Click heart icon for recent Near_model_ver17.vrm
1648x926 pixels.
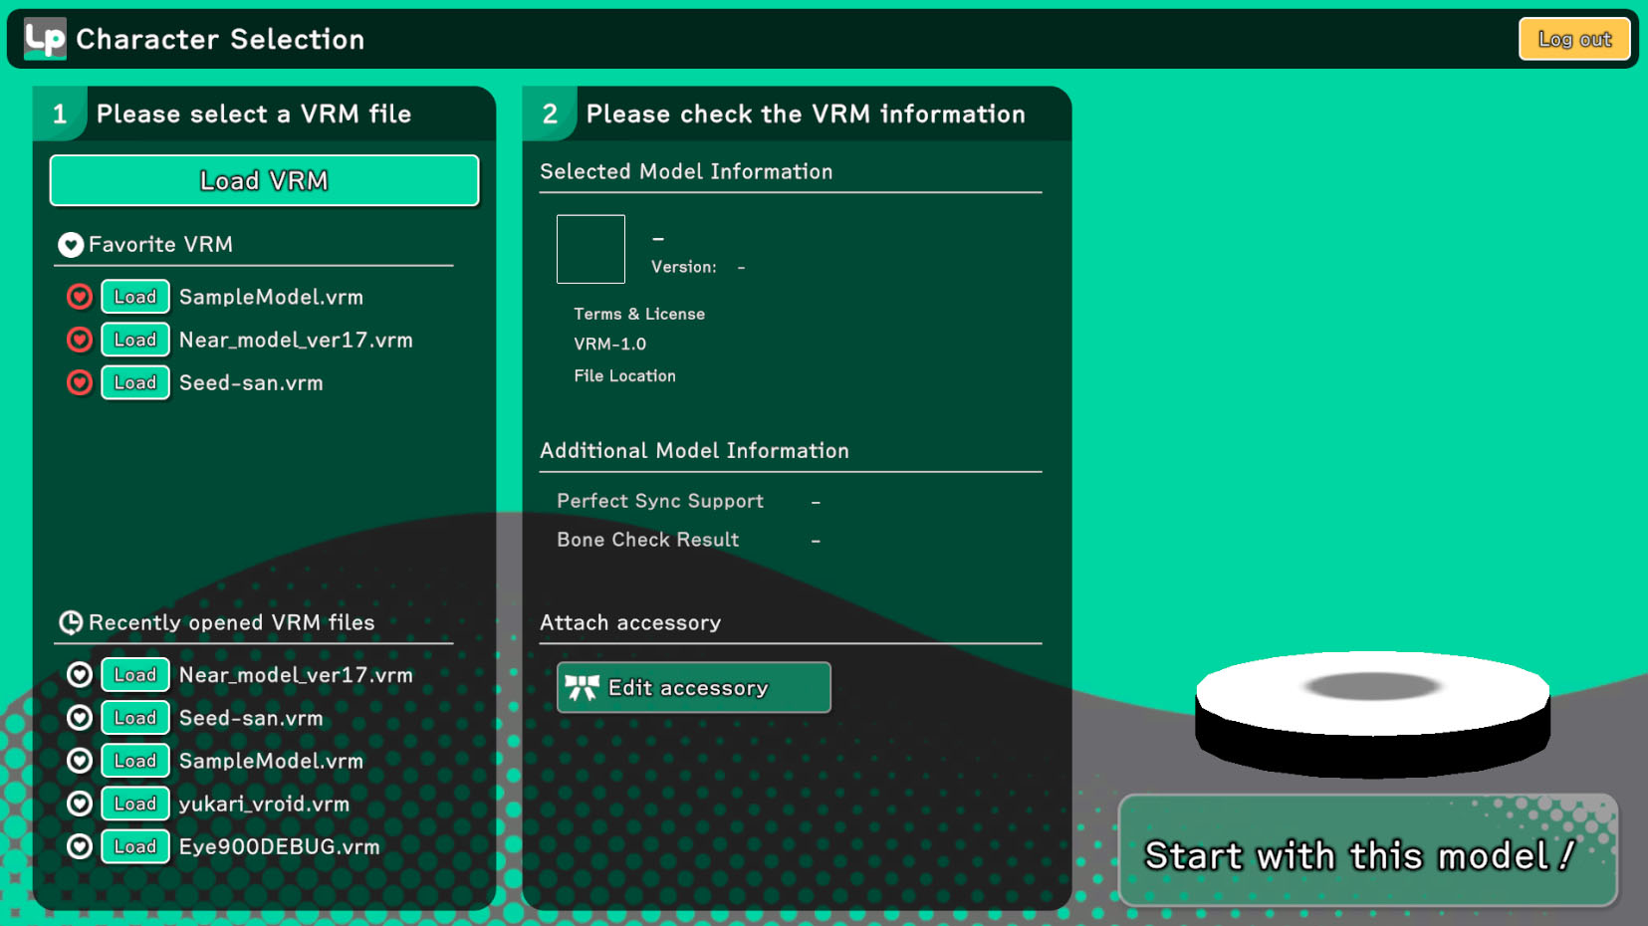pyautogui.click(x=80, y=675)
